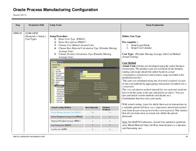Expand the Copy Costs tree node
196x151 pixels.
click(55, 71)
